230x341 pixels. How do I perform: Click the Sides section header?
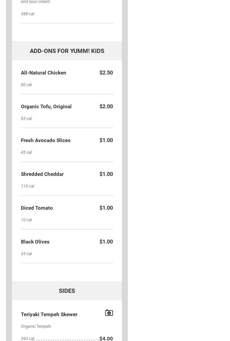pyautogui.click(x=67, y=291)
